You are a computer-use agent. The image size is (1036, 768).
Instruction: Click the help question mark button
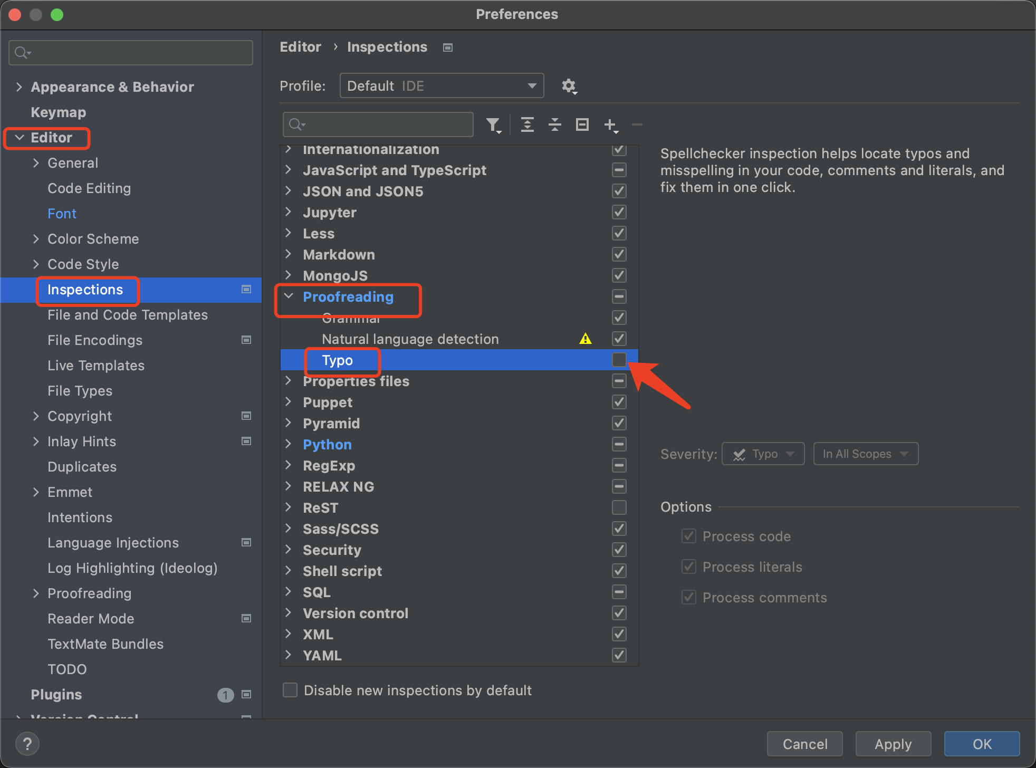click(x=27, y=744)
